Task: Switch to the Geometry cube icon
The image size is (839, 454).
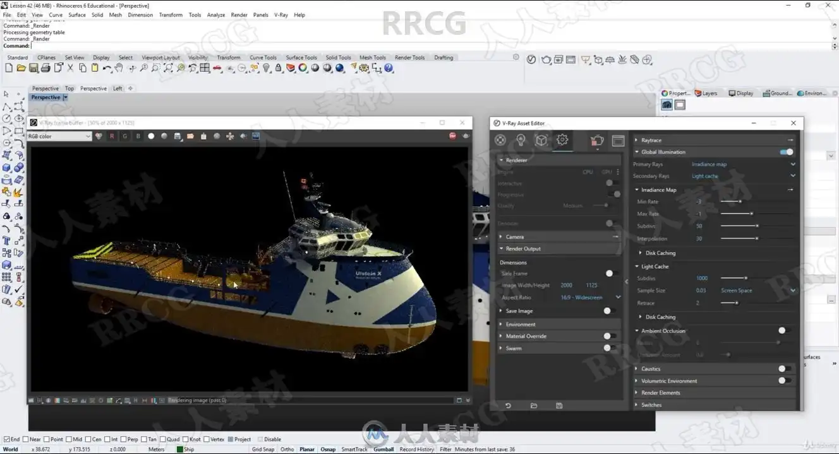Action: tap(541, 140)
